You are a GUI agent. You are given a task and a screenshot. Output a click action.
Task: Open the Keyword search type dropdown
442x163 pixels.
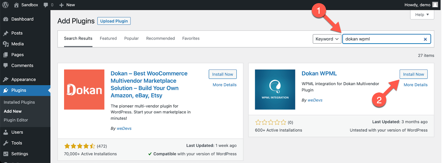327,39
